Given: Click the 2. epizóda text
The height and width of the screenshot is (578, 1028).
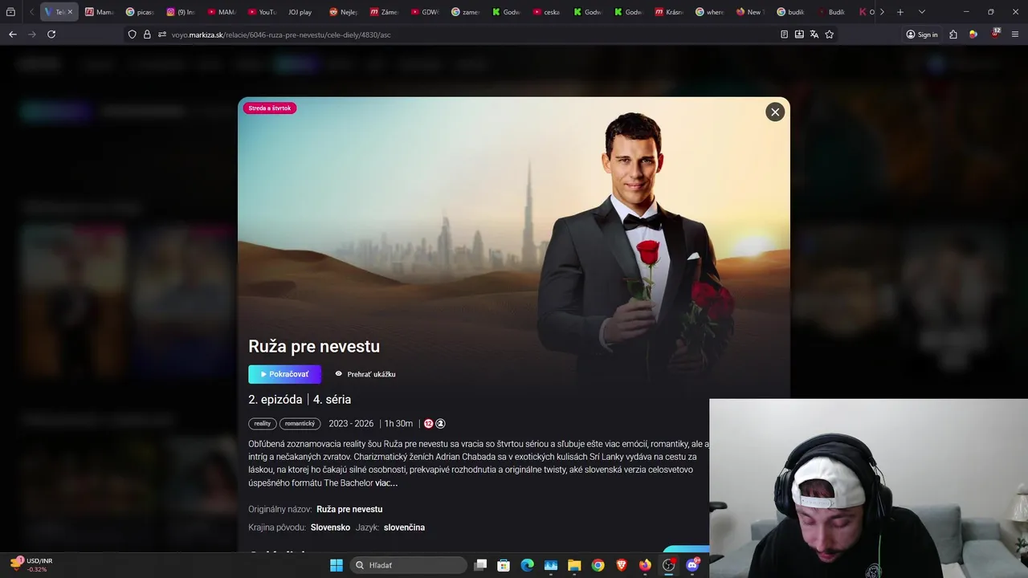Looking at the screenshot, I should click(x=275, y=400).
